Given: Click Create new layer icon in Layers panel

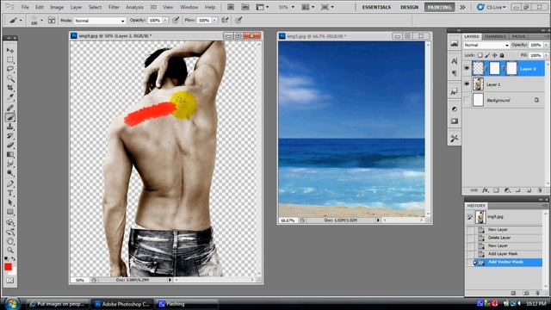Looking at the screenshot, I should click(529, 190).
